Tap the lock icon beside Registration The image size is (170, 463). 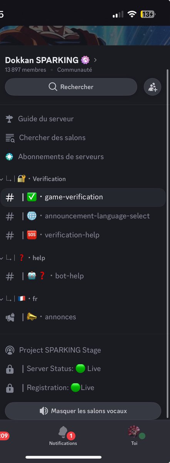[10, 388]
